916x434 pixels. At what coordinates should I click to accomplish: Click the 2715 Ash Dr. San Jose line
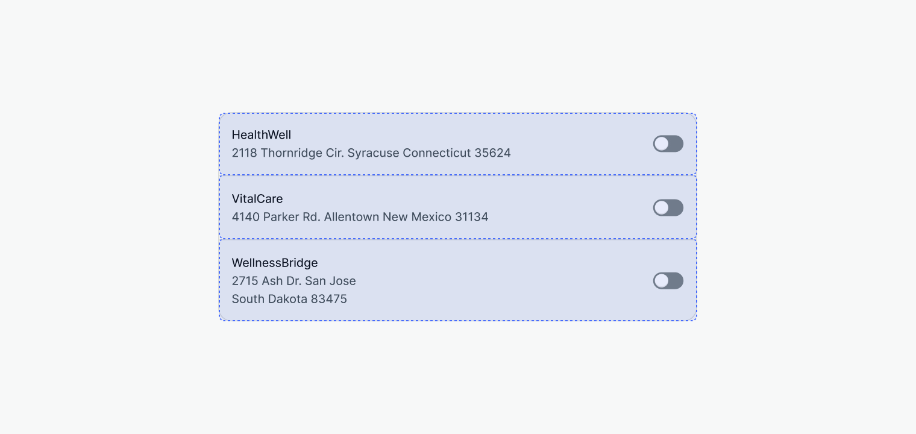pos(293,281)
